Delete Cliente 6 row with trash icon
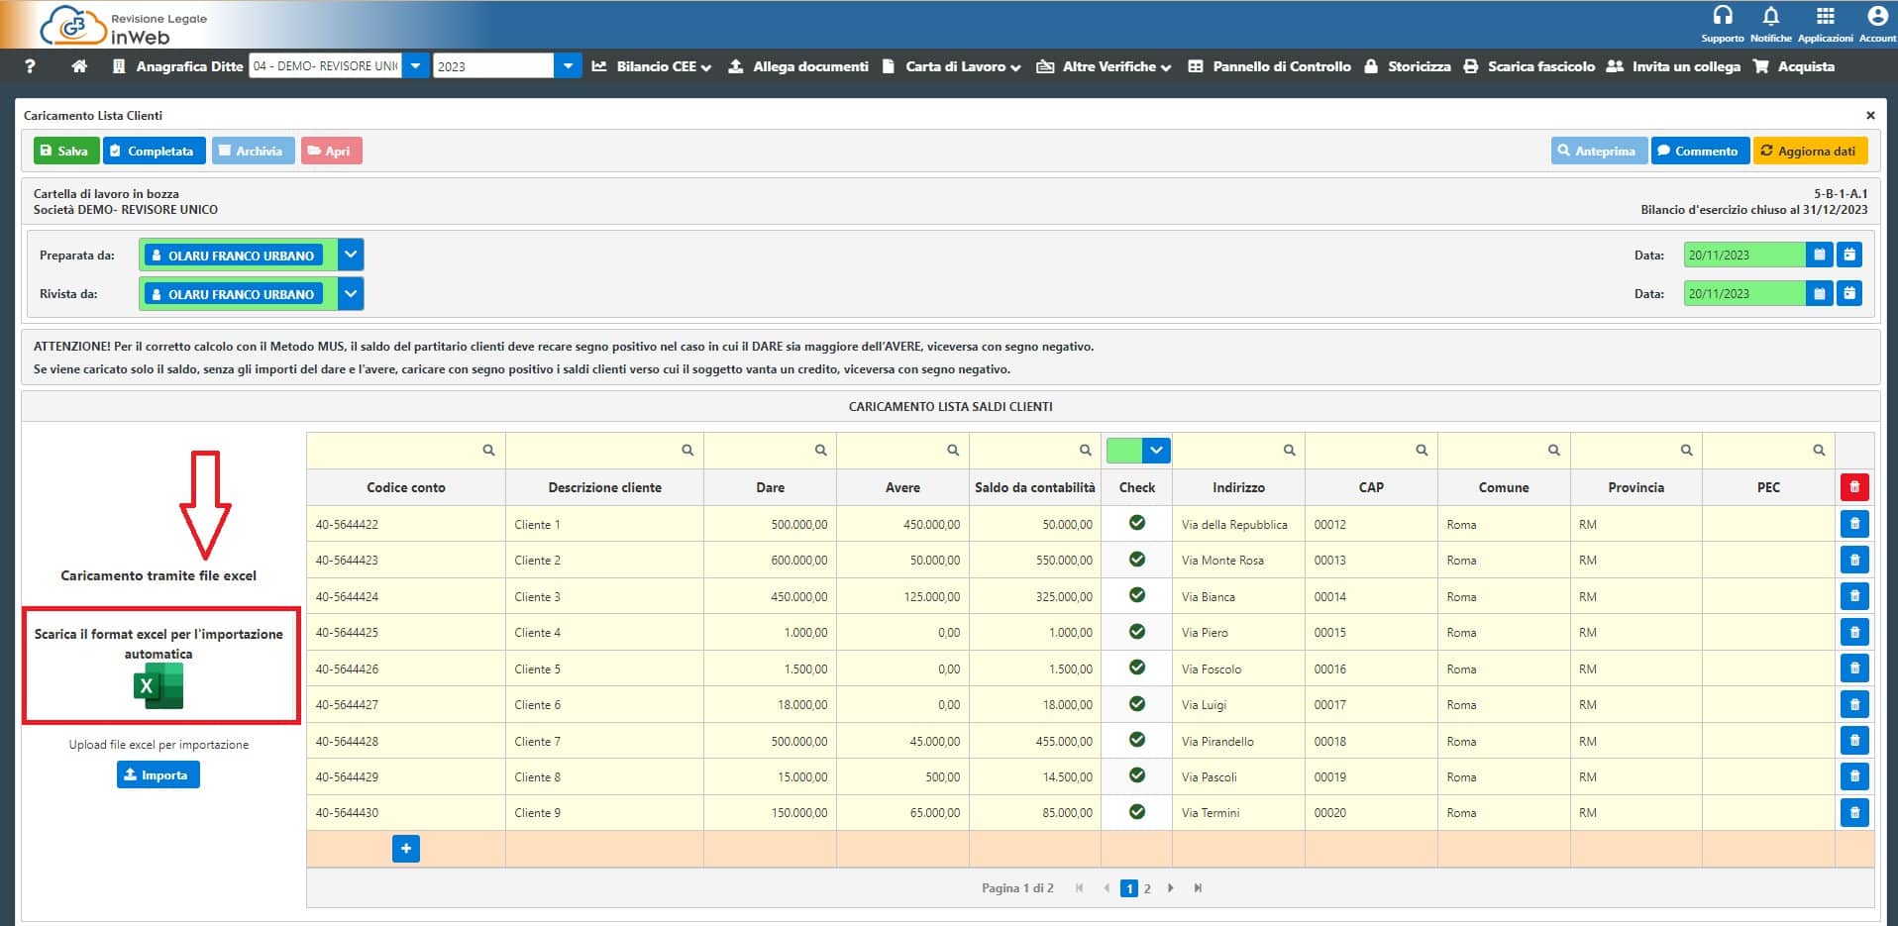Image resolution: width=1898 pixels, height=926 pixels. (x=1854, y=704)
